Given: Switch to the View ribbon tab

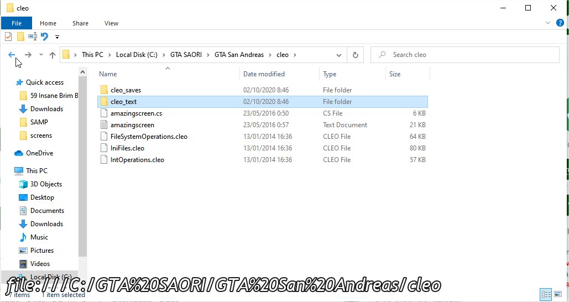Looking at the screenshot, I should [111, 23].
